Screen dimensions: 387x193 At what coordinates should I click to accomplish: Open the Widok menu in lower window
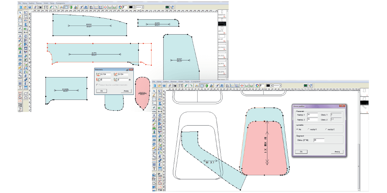181,82
